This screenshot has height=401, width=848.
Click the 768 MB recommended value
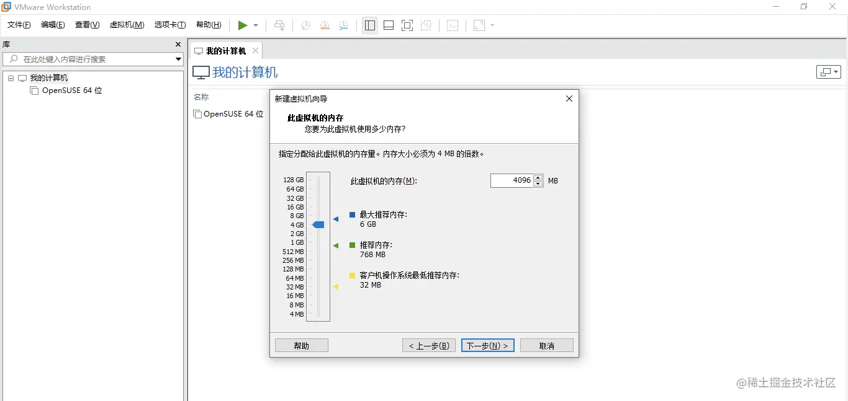tap(372, 255)
